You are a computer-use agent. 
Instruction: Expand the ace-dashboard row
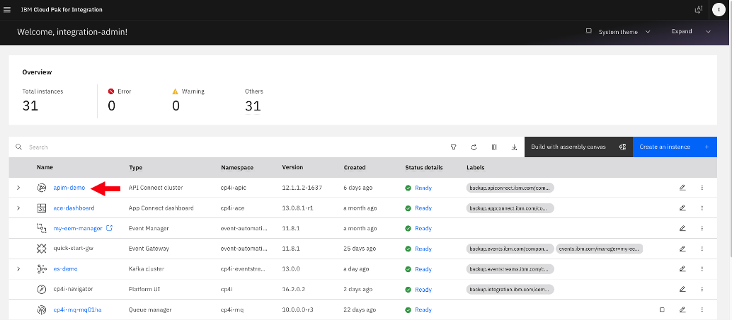point(18,208)
